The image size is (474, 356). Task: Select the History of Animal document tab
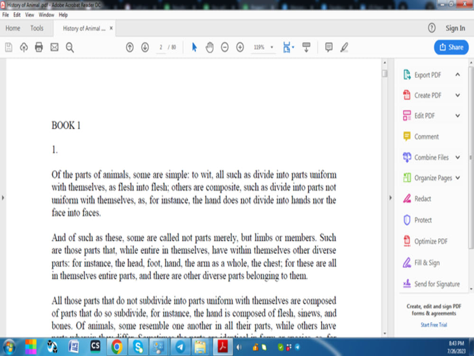pos(84,28)
